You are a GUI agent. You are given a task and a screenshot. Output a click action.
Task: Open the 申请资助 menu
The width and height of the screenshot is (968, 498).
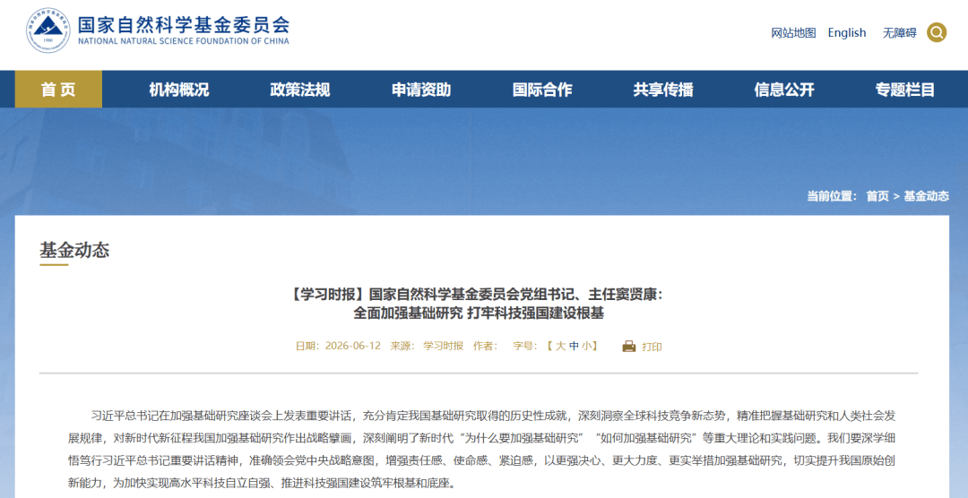421,90
